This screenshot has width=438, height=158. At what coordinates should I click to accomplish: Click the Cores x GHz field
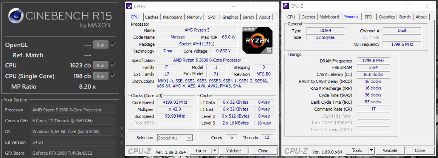(73, 121)
